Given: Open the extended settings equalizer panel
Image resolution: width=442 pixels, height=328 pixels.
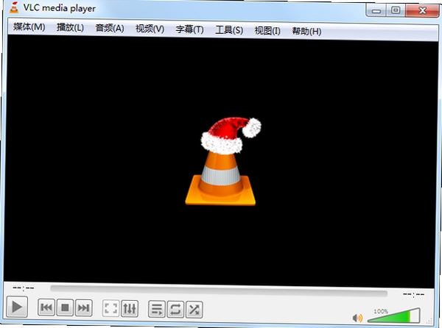Looking at the screenshot, I should [x=130, y=309].
